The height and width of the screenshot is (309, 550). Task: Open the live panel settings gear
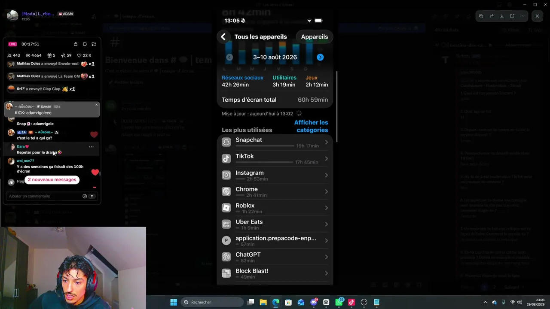tap(85, 44)
